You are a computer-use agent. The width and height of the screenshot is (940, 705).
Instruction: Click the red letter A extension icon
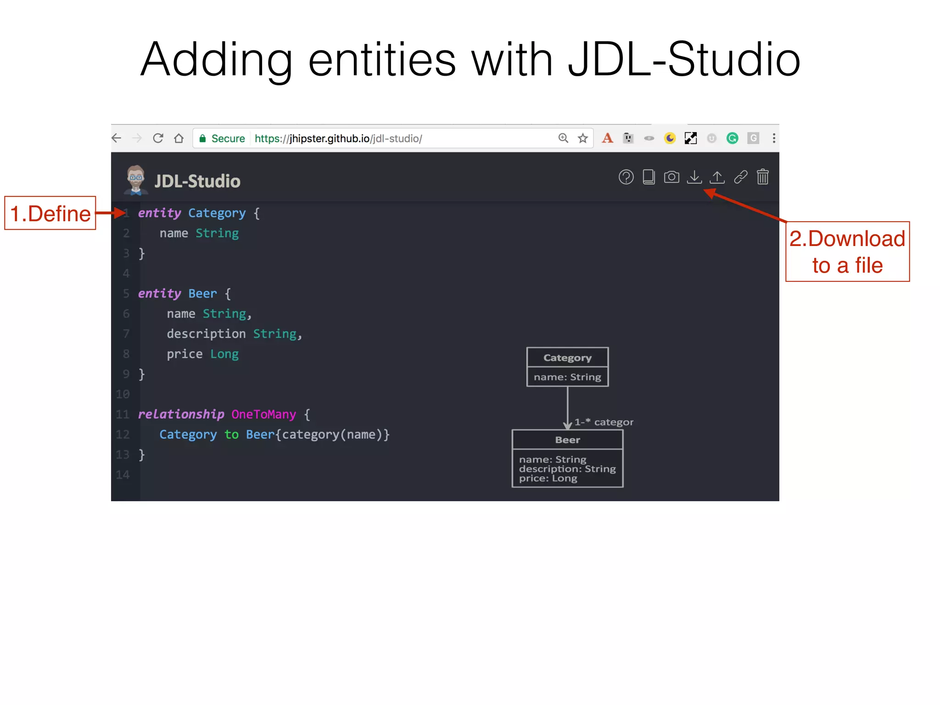click(x=607, y=138)
